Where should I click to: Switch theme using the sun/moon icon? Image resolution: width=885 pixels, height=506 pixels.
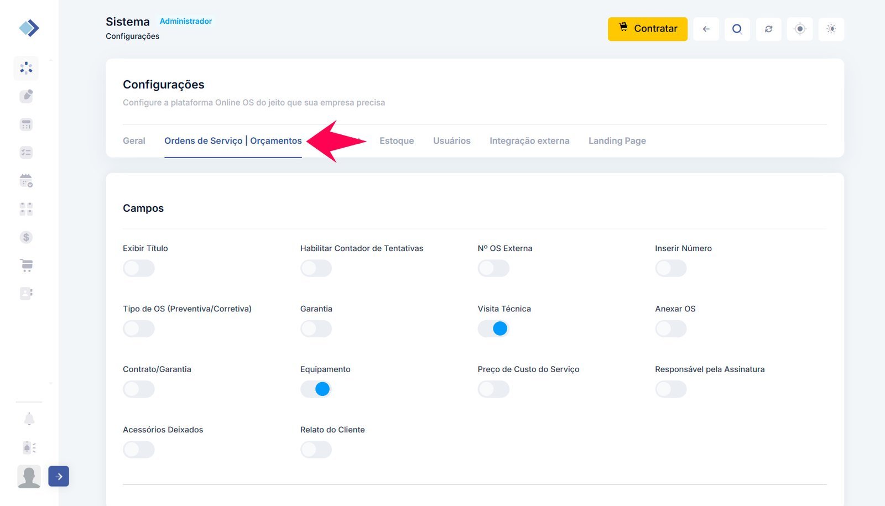(831, 29)
